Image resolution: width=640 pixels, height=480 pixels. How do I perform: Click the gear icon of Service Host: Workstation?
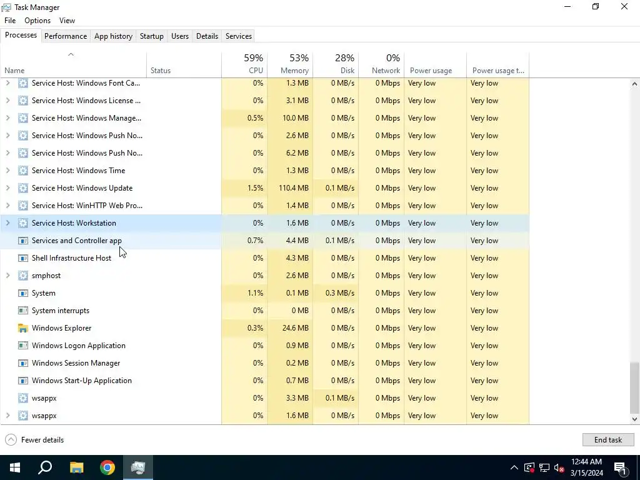(23, 223)
